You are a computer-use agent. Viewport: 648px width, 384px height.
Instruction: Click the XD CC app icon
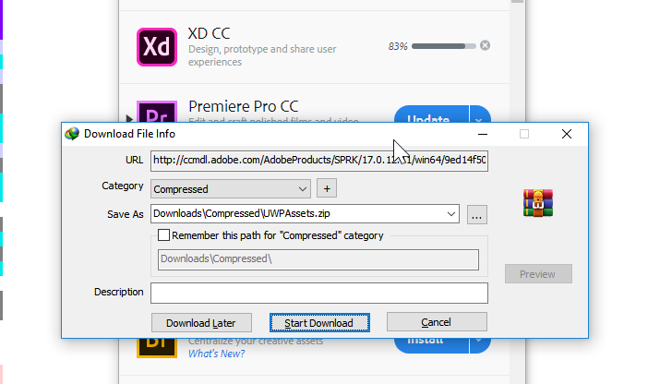157,47
